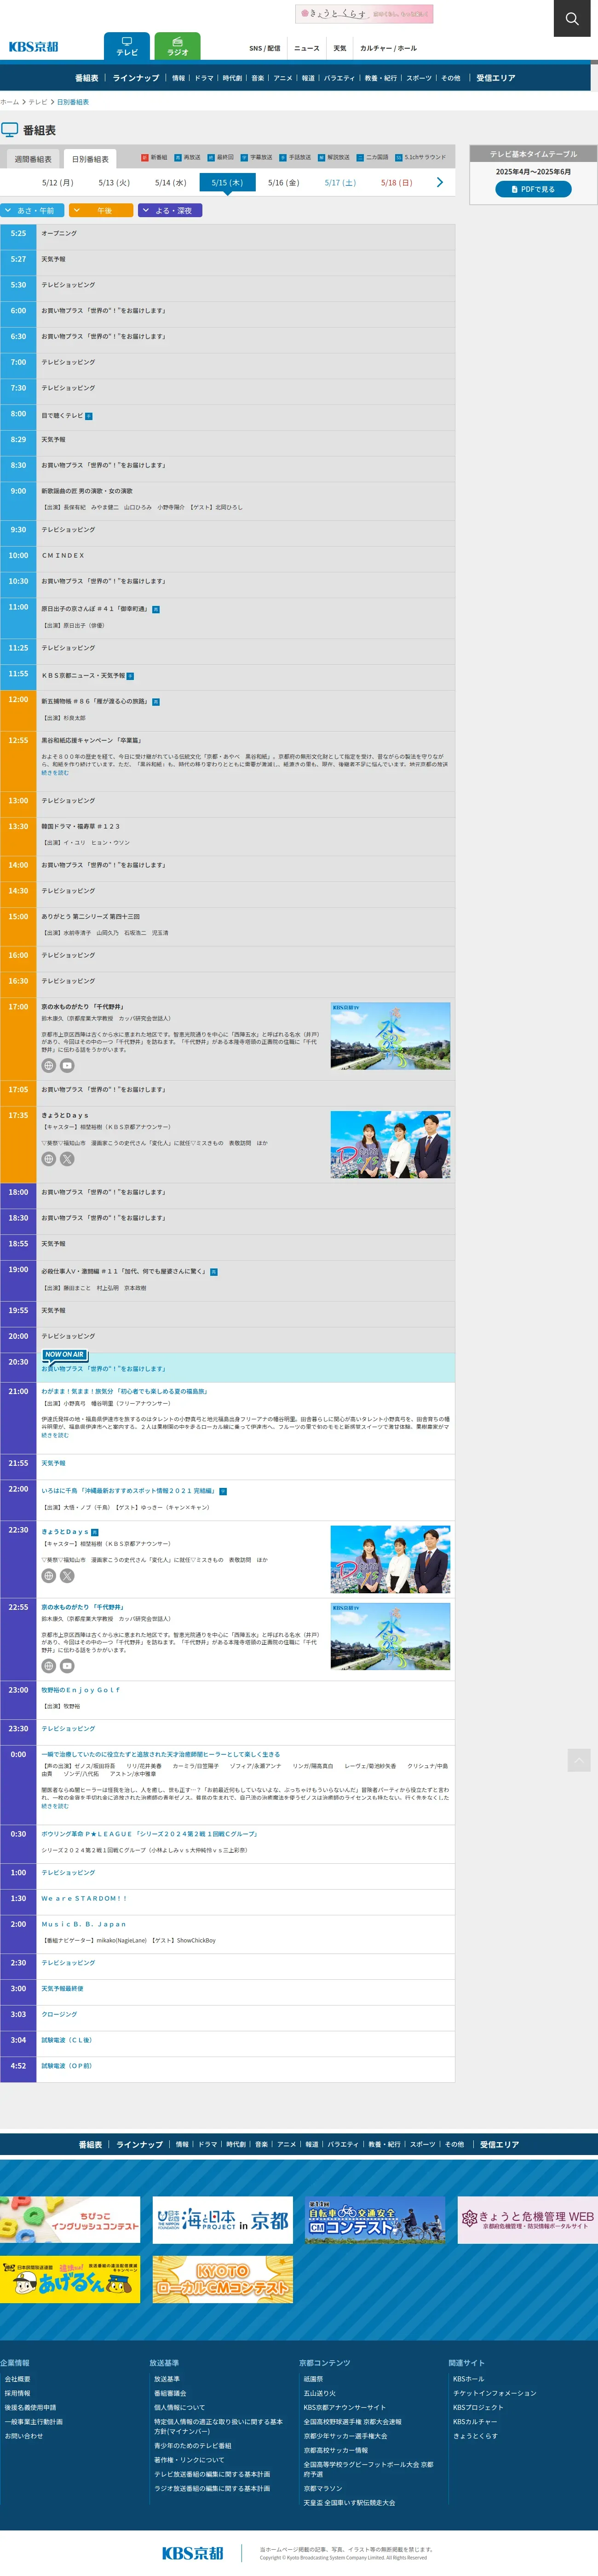Screen dimensions: 598x2576
Task: Open 受信エリア in top navigation bar
Action: (496, 78)
